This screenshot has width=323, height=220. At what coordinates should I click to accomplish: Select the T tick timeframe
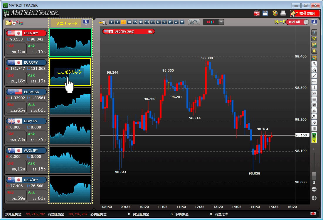[x=112, y=22]
